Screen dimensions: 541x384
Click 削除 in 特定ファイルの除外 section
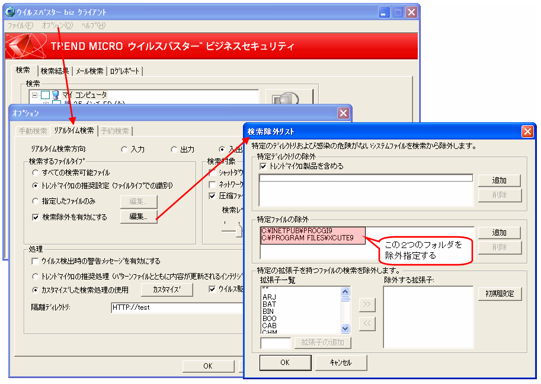click(500, 247)
